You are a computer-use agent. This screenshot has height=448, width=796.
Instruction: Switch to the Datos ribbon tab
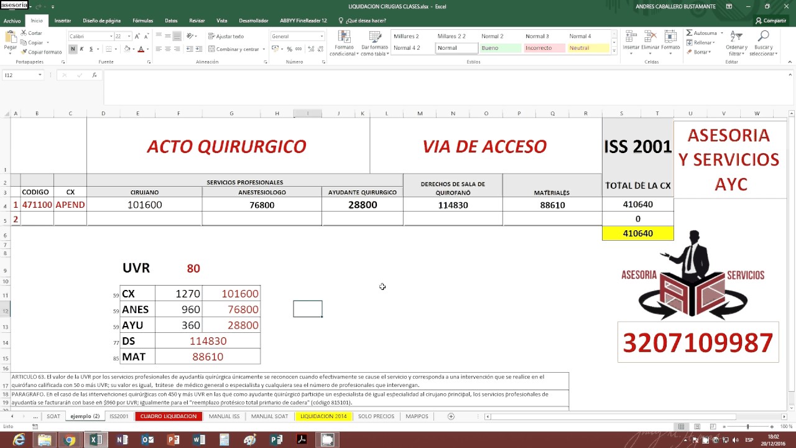[x=171, y=21]
